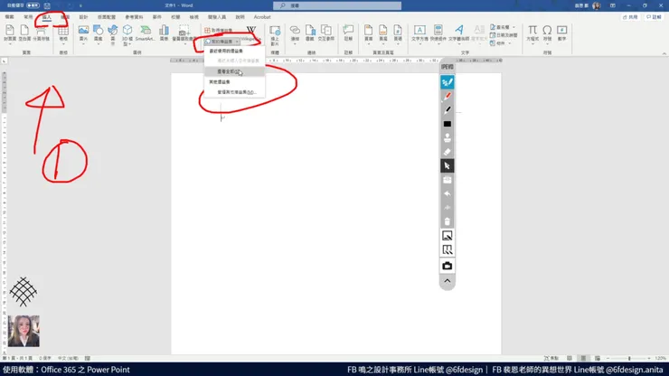Click the Blank Page icon
669x376 pixels.
24,33
